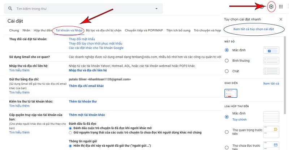Open Bộ lọc và địa chỉ bị chặn tab

[x=104, y=30]
